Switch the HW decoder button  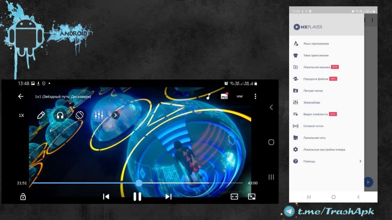240,97
